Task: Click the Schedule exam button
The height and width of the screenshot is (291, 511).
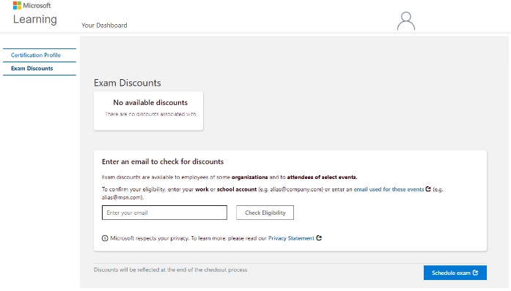Action: click(x=455, y=273)
